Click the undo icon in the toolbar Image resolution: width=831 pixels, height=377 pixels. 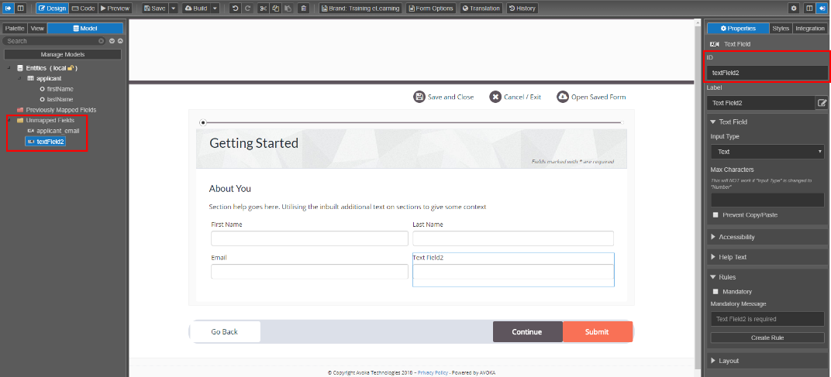236,8
